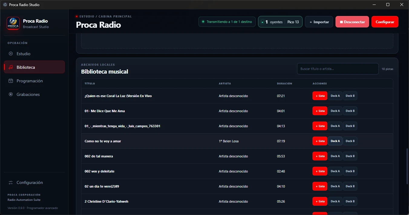
Task: Go to Programación in sidebar
Action: click(x=34, y=81)
